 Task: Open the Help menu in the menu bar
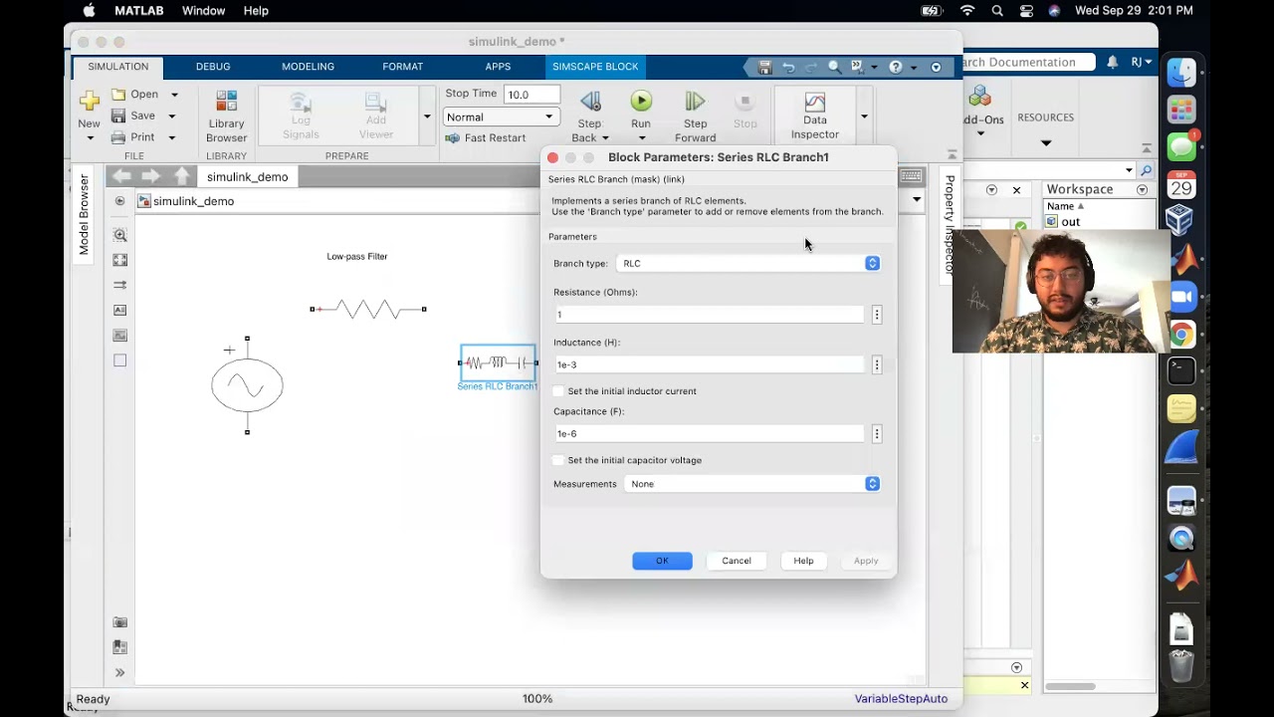coord(256,10)
